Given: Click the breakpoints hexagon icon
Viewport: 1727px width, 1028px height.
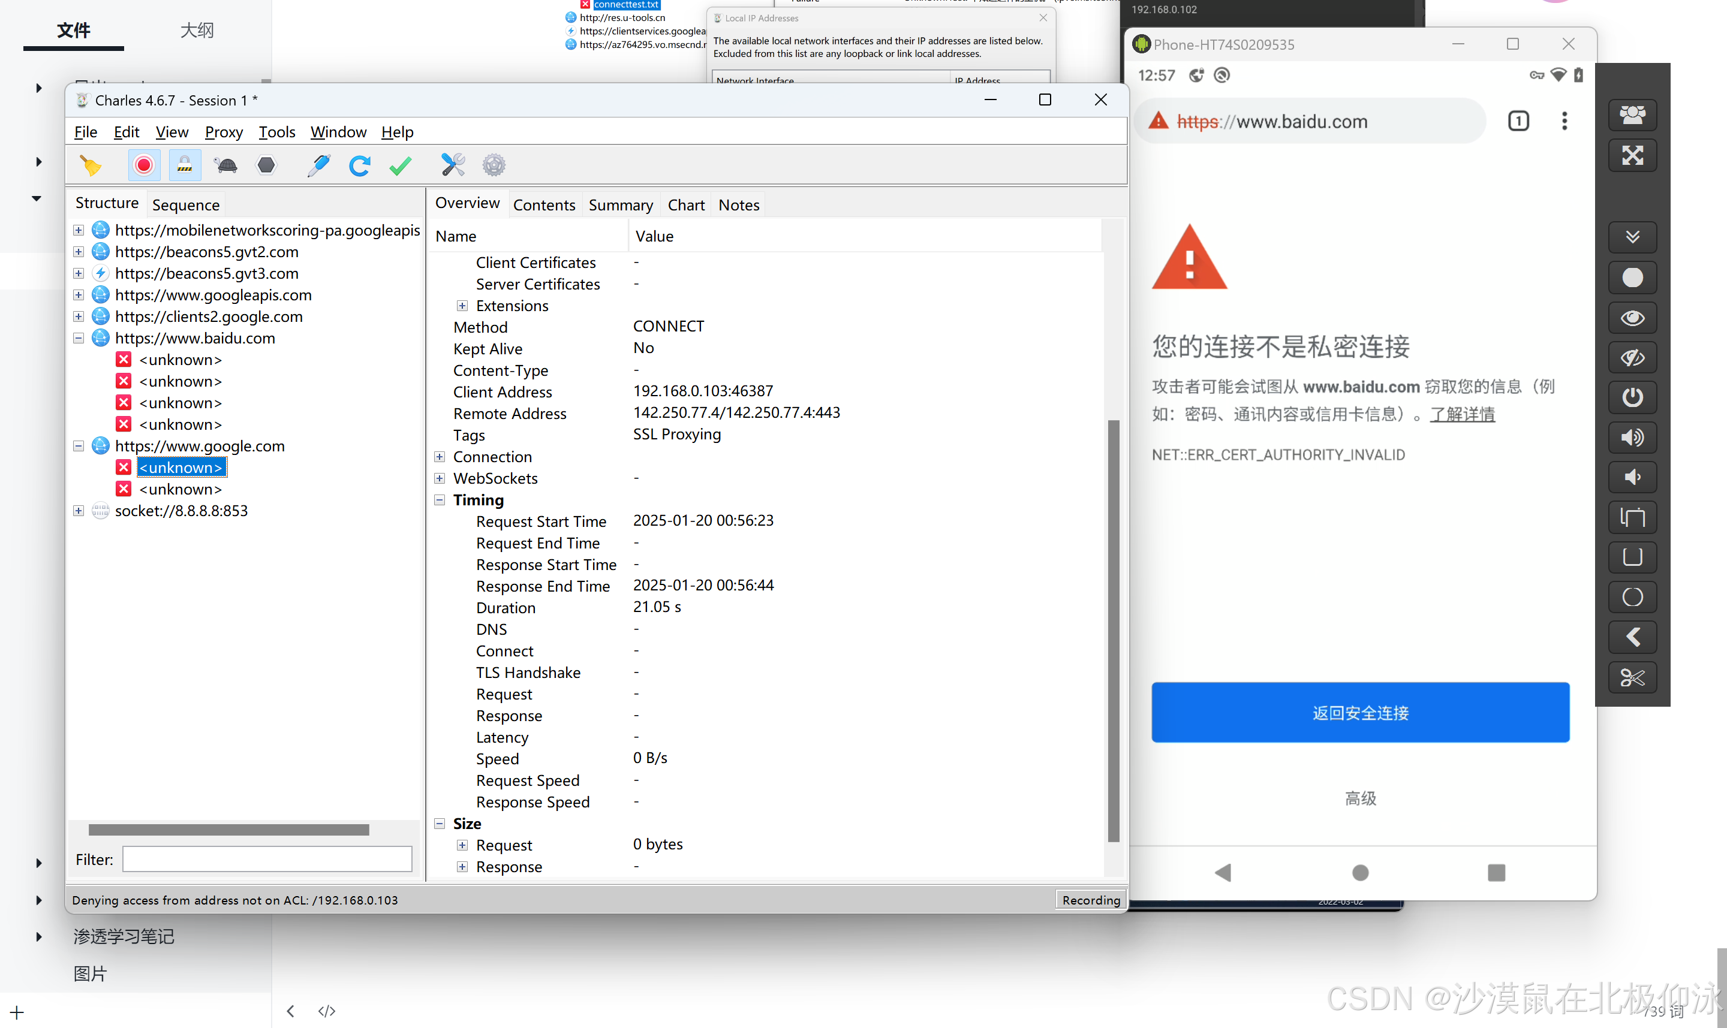Looking at the screenshot, I should tap(266, 165).
